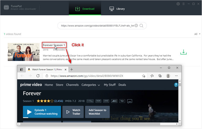Open the TunePat hamburger menu
202x129 pixels.
tap(186, 4)
